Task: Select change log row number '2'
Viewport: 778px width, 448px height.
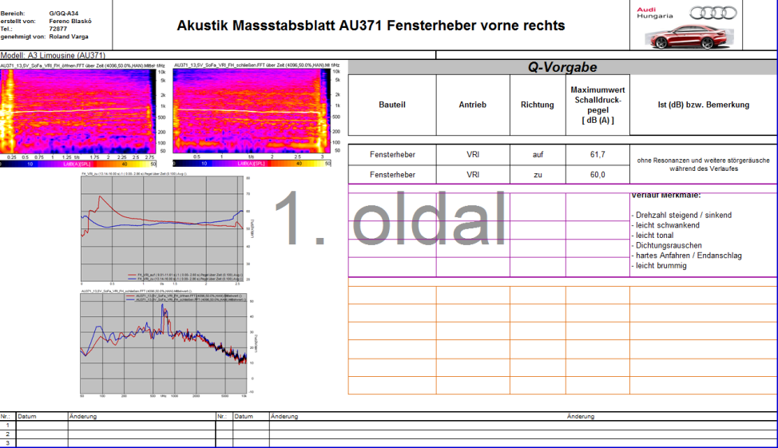Action: click(7, 434)
